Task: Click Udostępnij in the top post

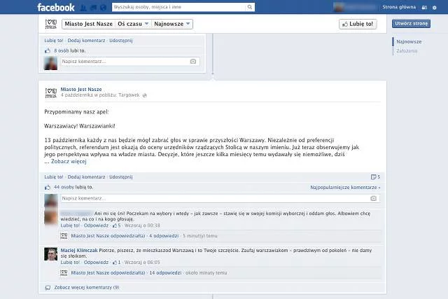Action: pyautogui.click(x=121, y=41)
